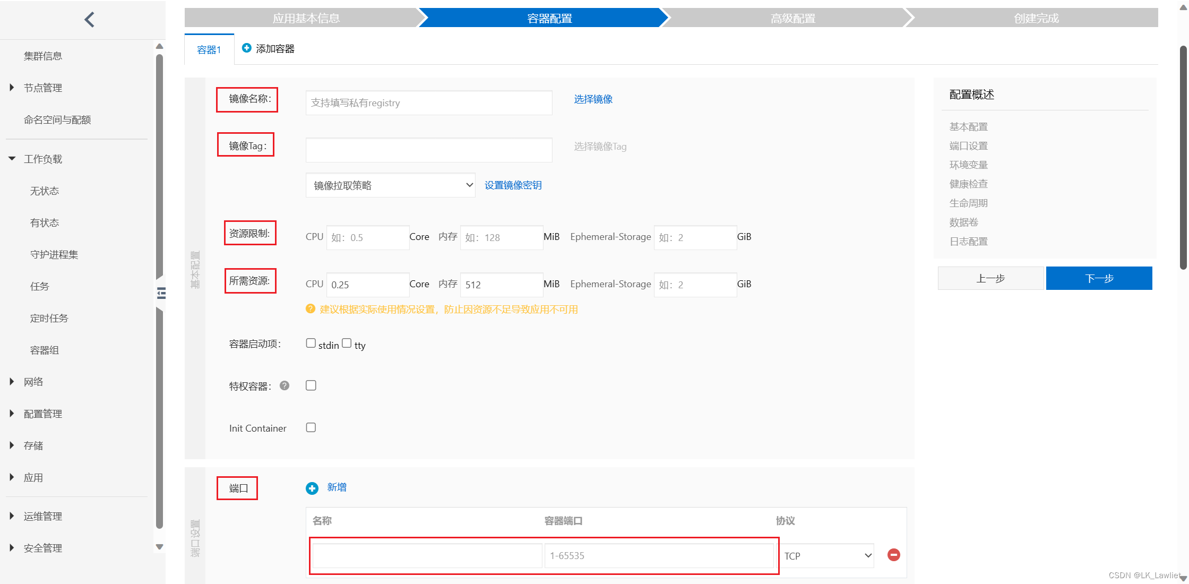Expand the 应用 menu
This screenshot has height=584, width=1189.
(12, 477)
